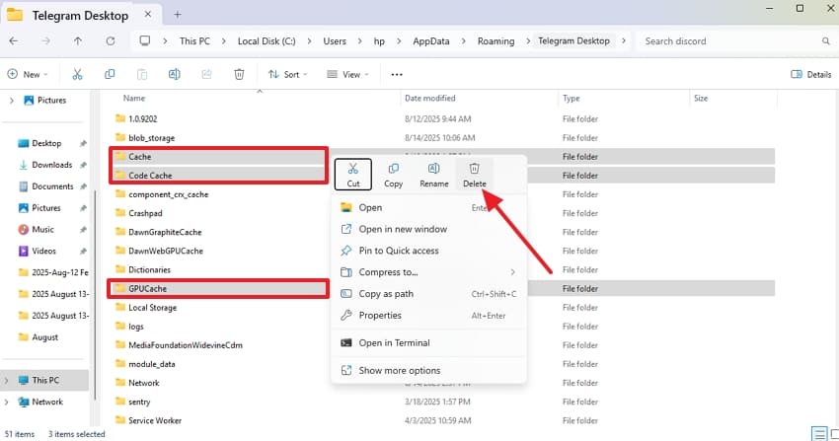Click This PC in address bar

pos(194,41)
